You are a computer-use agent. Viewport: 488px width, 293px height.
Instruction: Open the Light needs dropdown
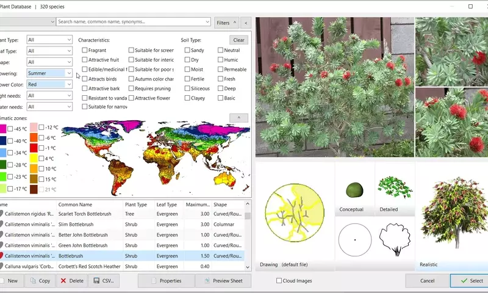click(x=49, y=96)
